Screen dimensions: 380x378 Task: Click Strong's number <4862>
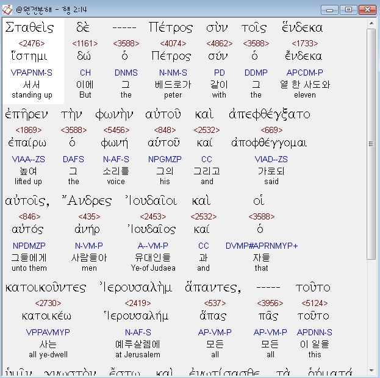(x=220, y=44)
